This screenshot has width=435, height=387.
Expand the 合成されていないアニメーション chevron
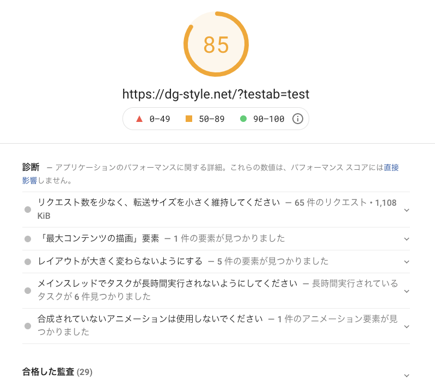[406, 325]
